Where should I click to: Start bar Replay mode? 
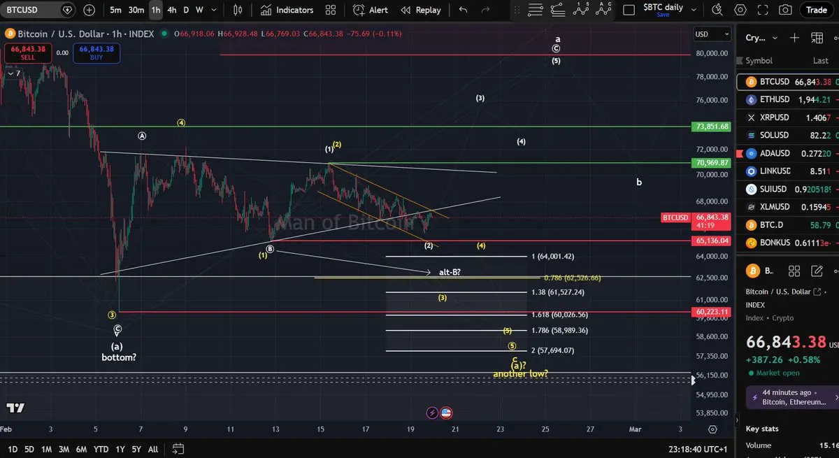[421, 10]
